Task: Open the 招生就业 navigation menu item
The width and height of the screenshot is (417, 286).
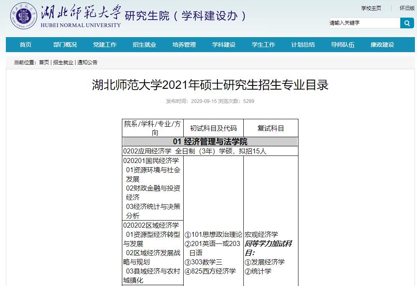Action: [x=144, y=45]
